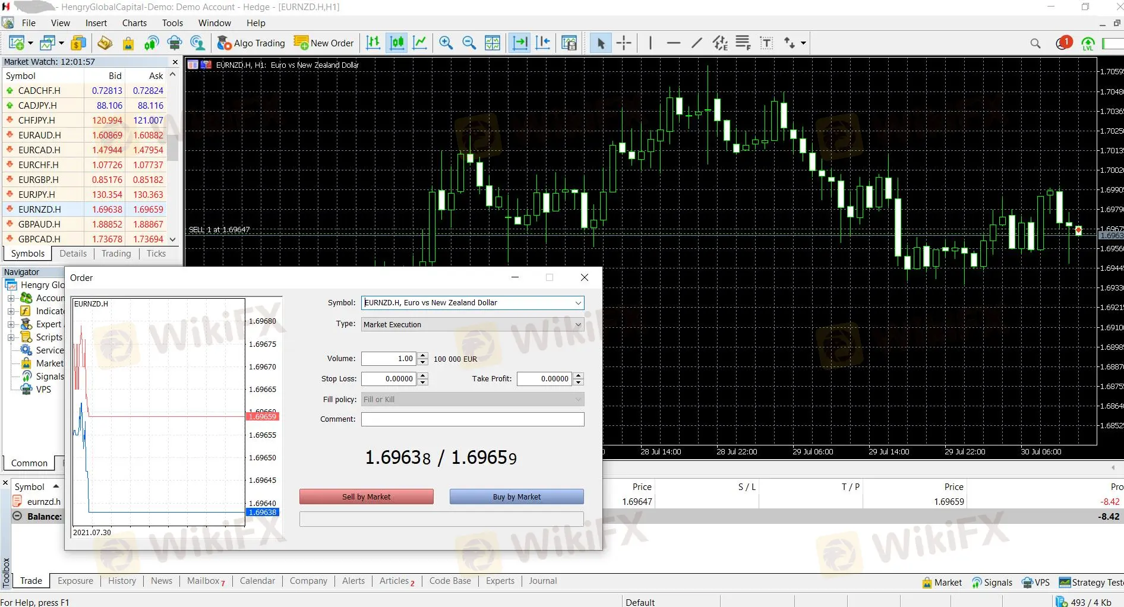
Task: Select the Crosshair tool
Action: coord(624,43)
